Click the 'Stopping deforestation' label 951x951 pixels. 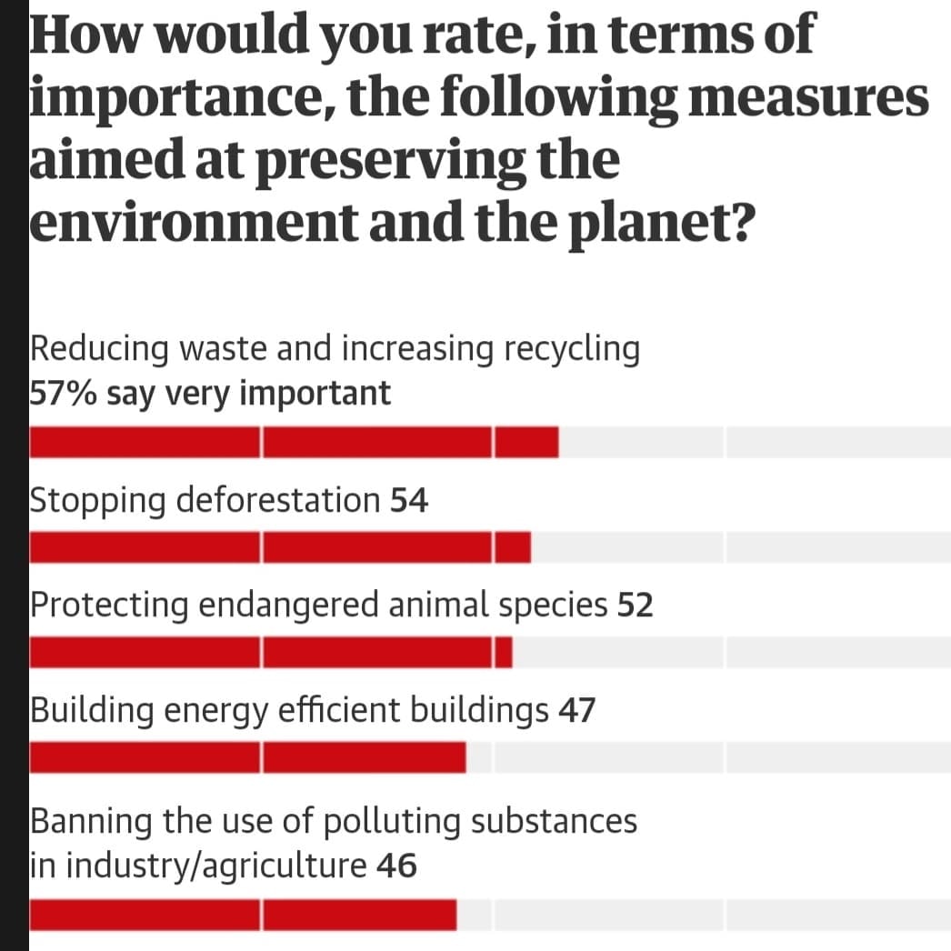pyautogui.click(x=205, y=499)
